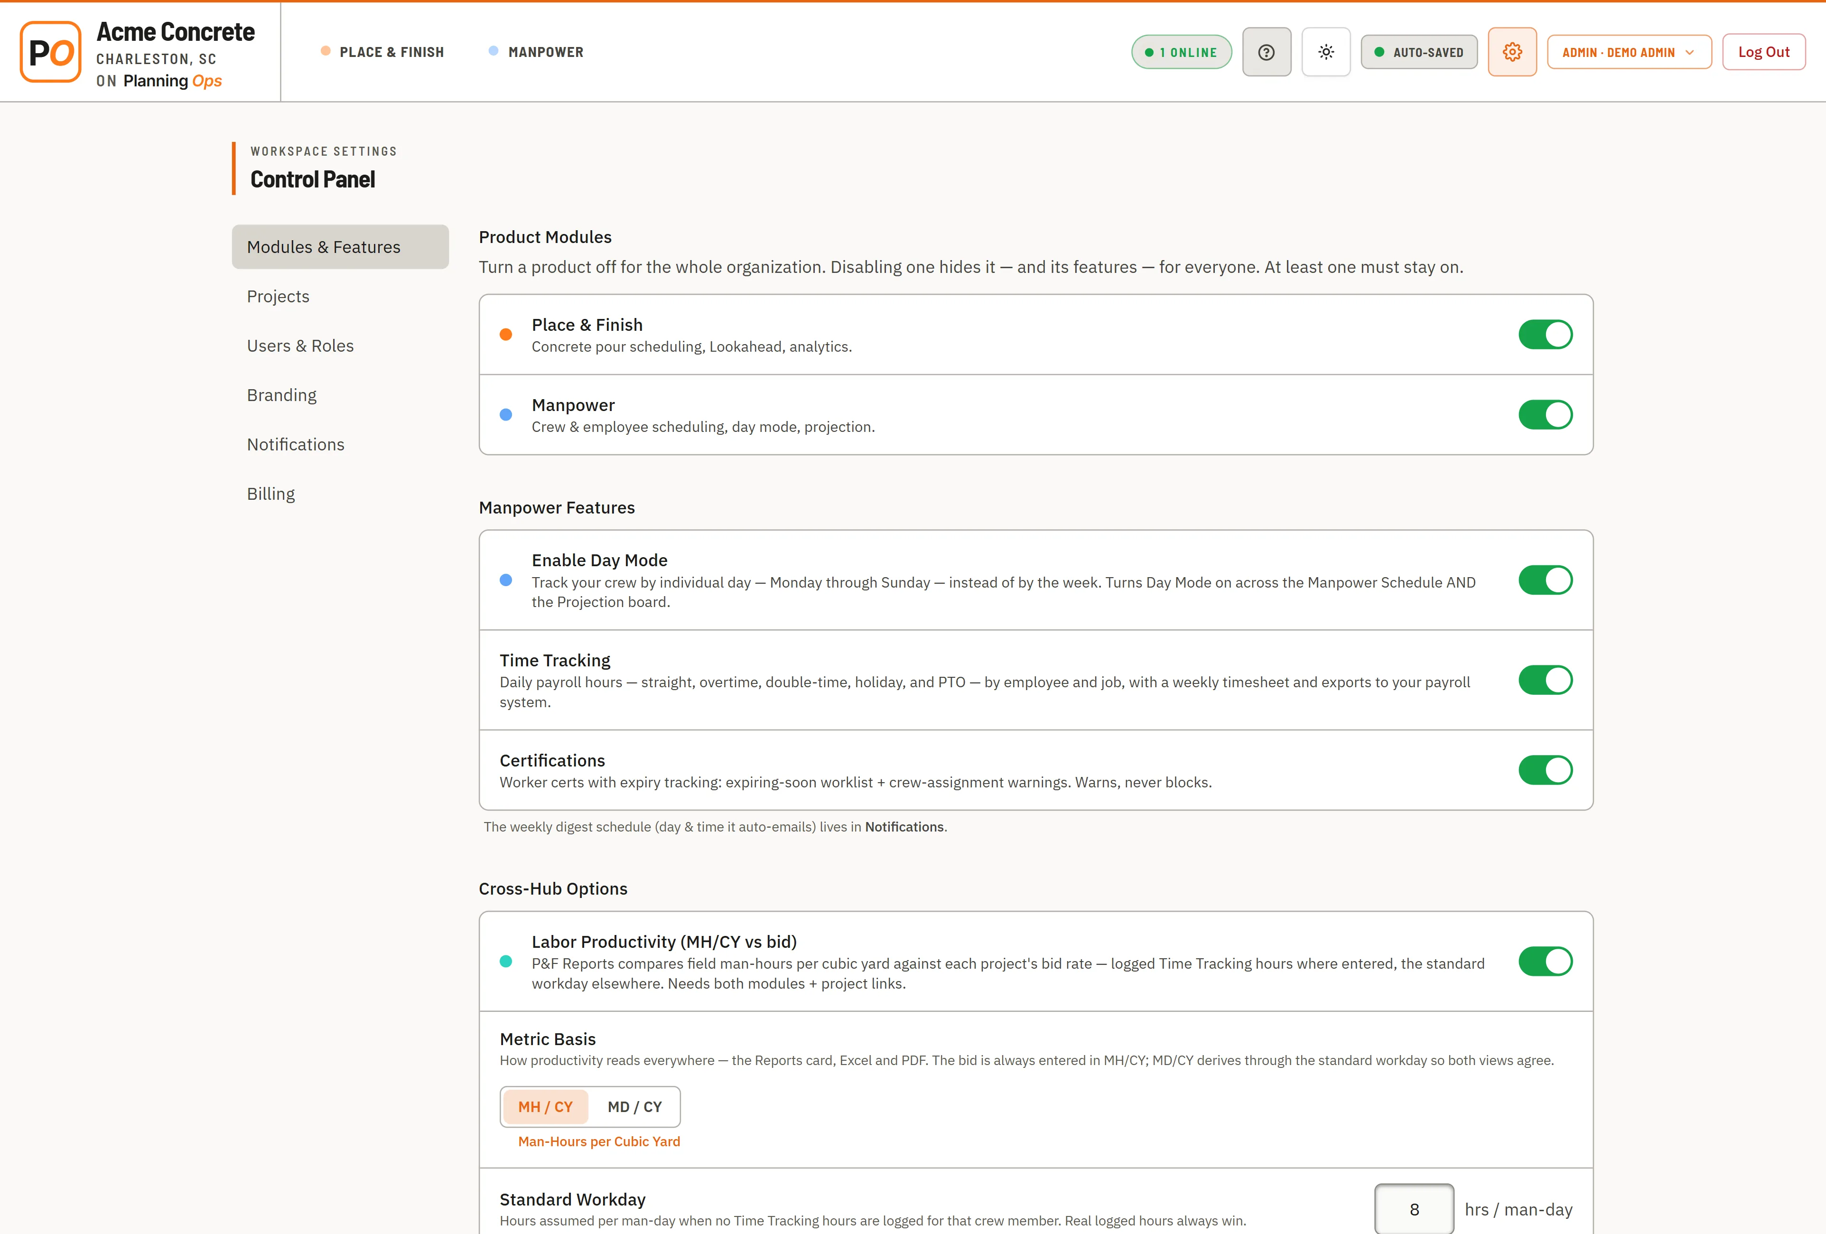Click the Log Out button
The width and height of the screenshot is (1826, 1234).
point(1763,52)
